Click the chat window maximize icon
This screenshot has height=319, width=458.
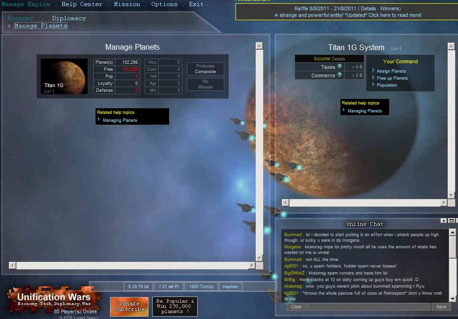tap(451, 220)
